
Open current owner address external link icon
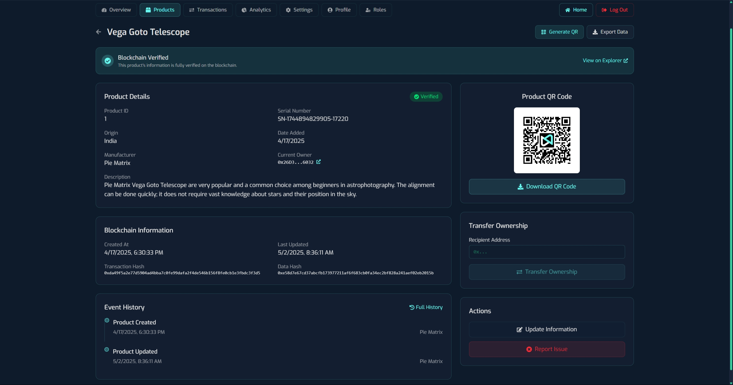tap(318, 162)
